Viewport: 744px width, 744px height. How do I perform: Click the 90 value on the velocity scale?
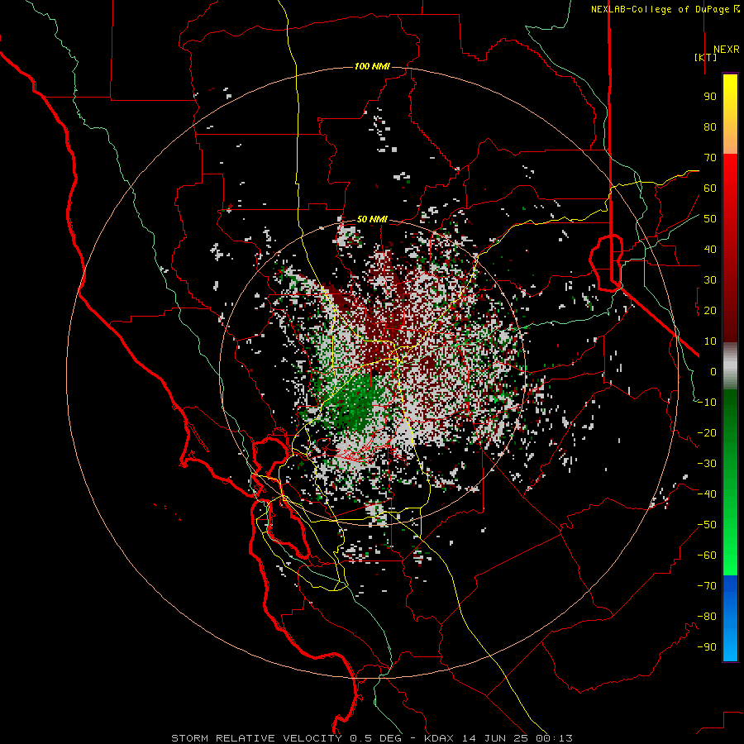[x=710, y=97]
